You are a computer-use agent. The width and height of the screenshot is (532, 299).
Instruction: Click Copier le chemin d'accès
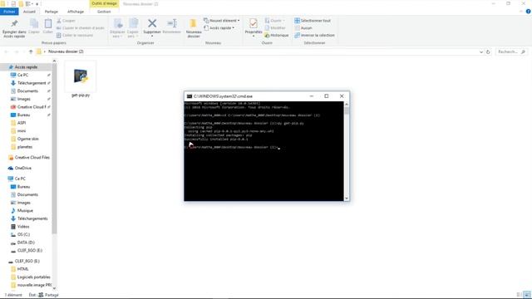[x=81, y=27]
